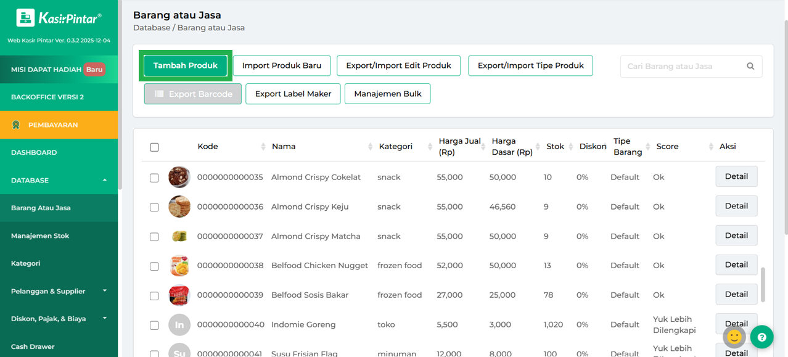Open the yellow smiley feedback icon
This screenshot has width=788, height=357.
click(x=734, y=337)
